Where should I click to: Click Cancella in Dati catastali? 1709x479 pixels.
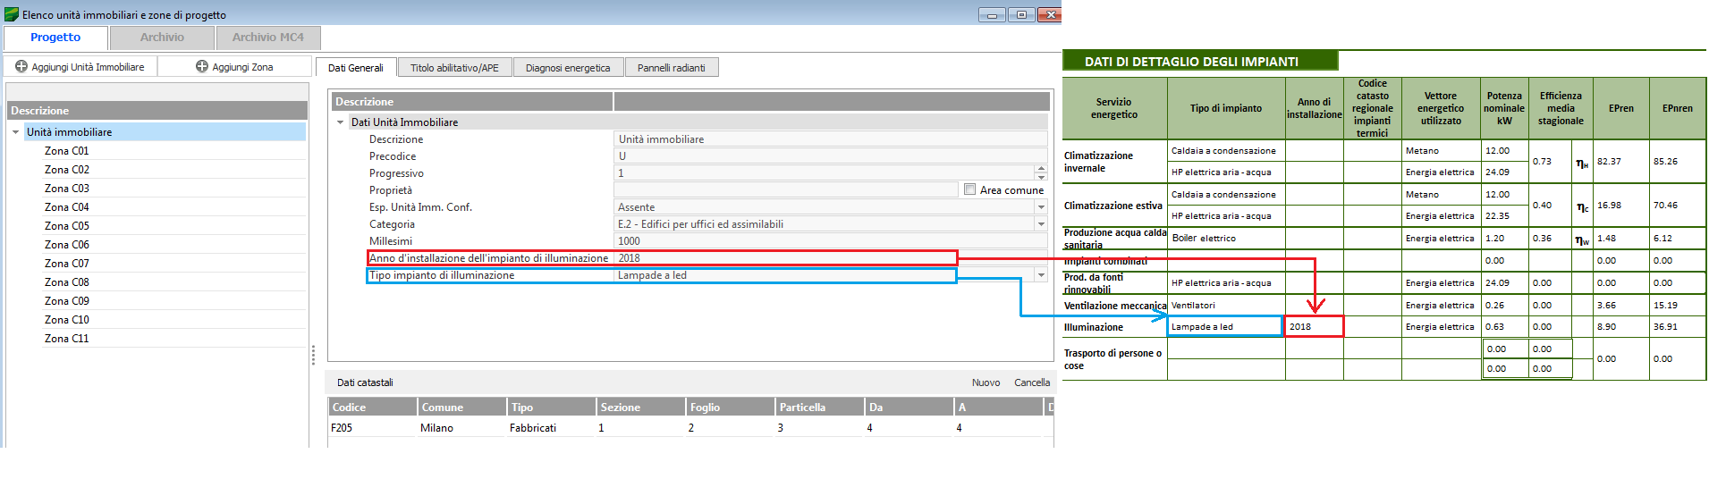1031,382
